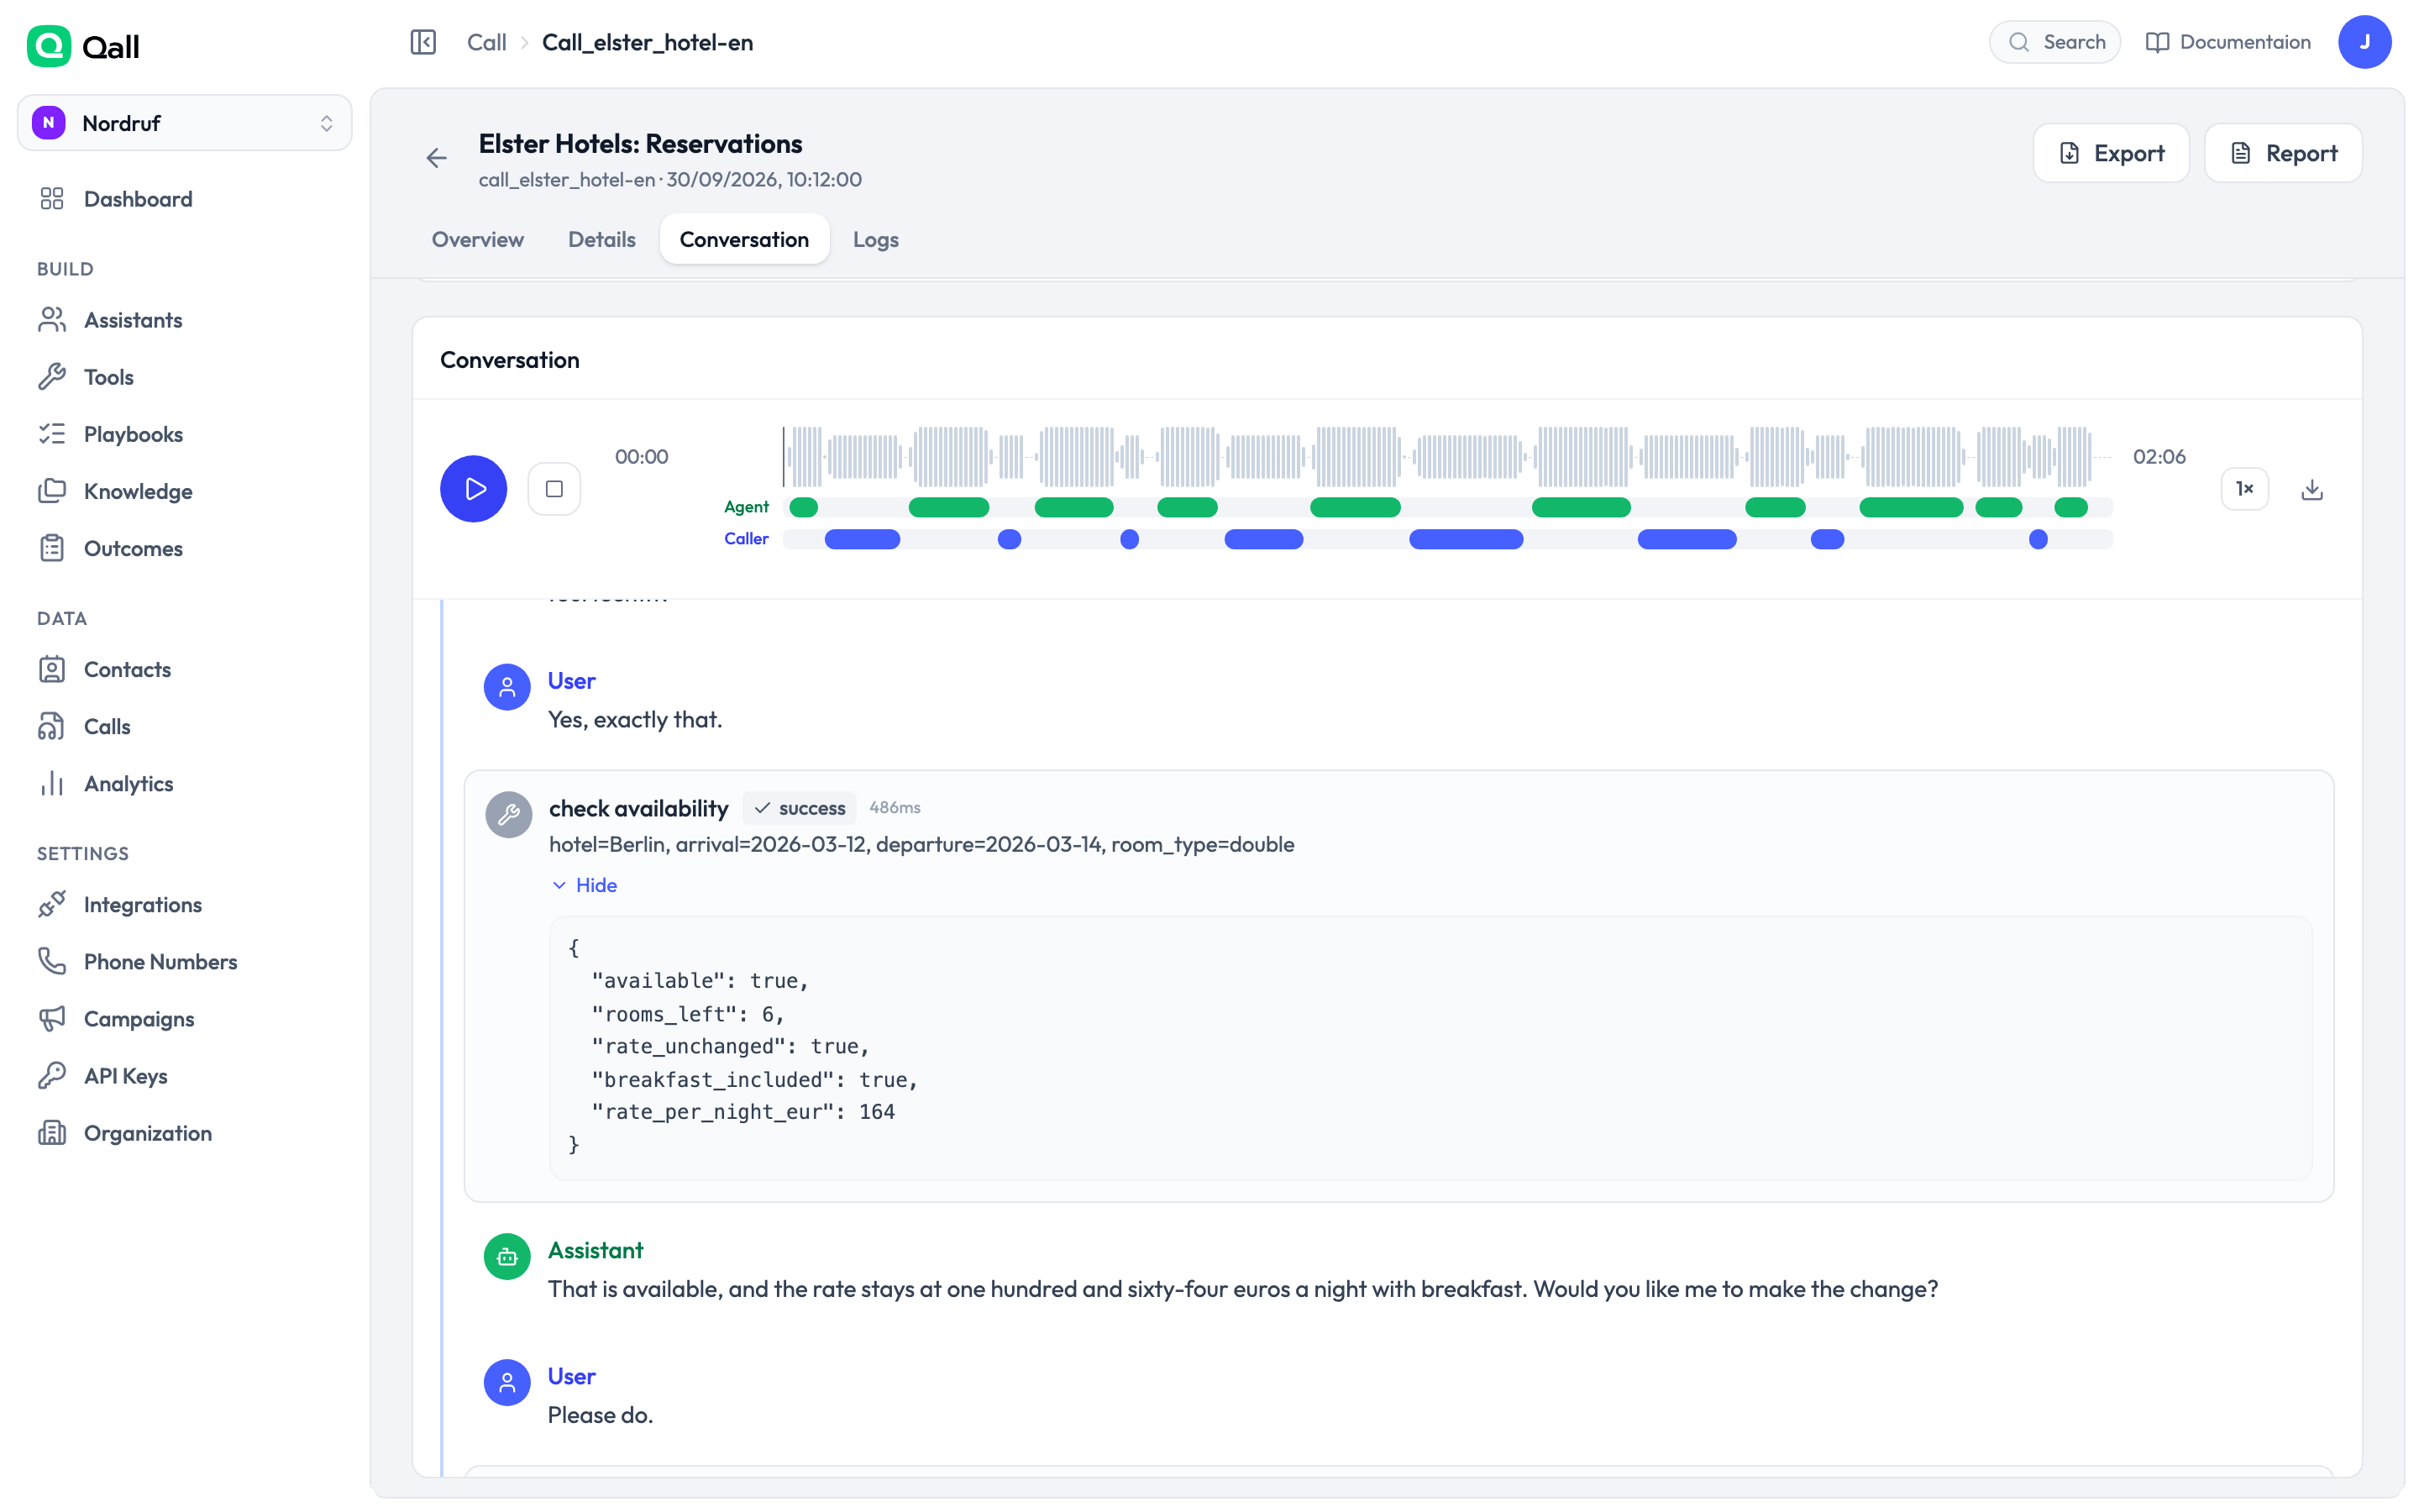This screenshot has height=1512, width=2419.
Task: Click the Qall logo icon
Action: pos(48,46)
